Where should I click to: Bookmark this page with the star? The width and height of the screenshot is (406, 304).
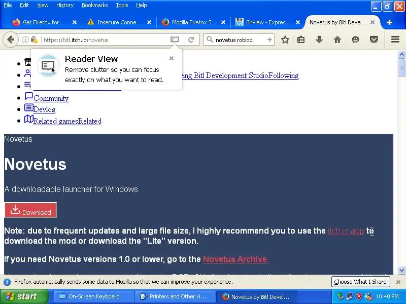[x=285, y=40]
